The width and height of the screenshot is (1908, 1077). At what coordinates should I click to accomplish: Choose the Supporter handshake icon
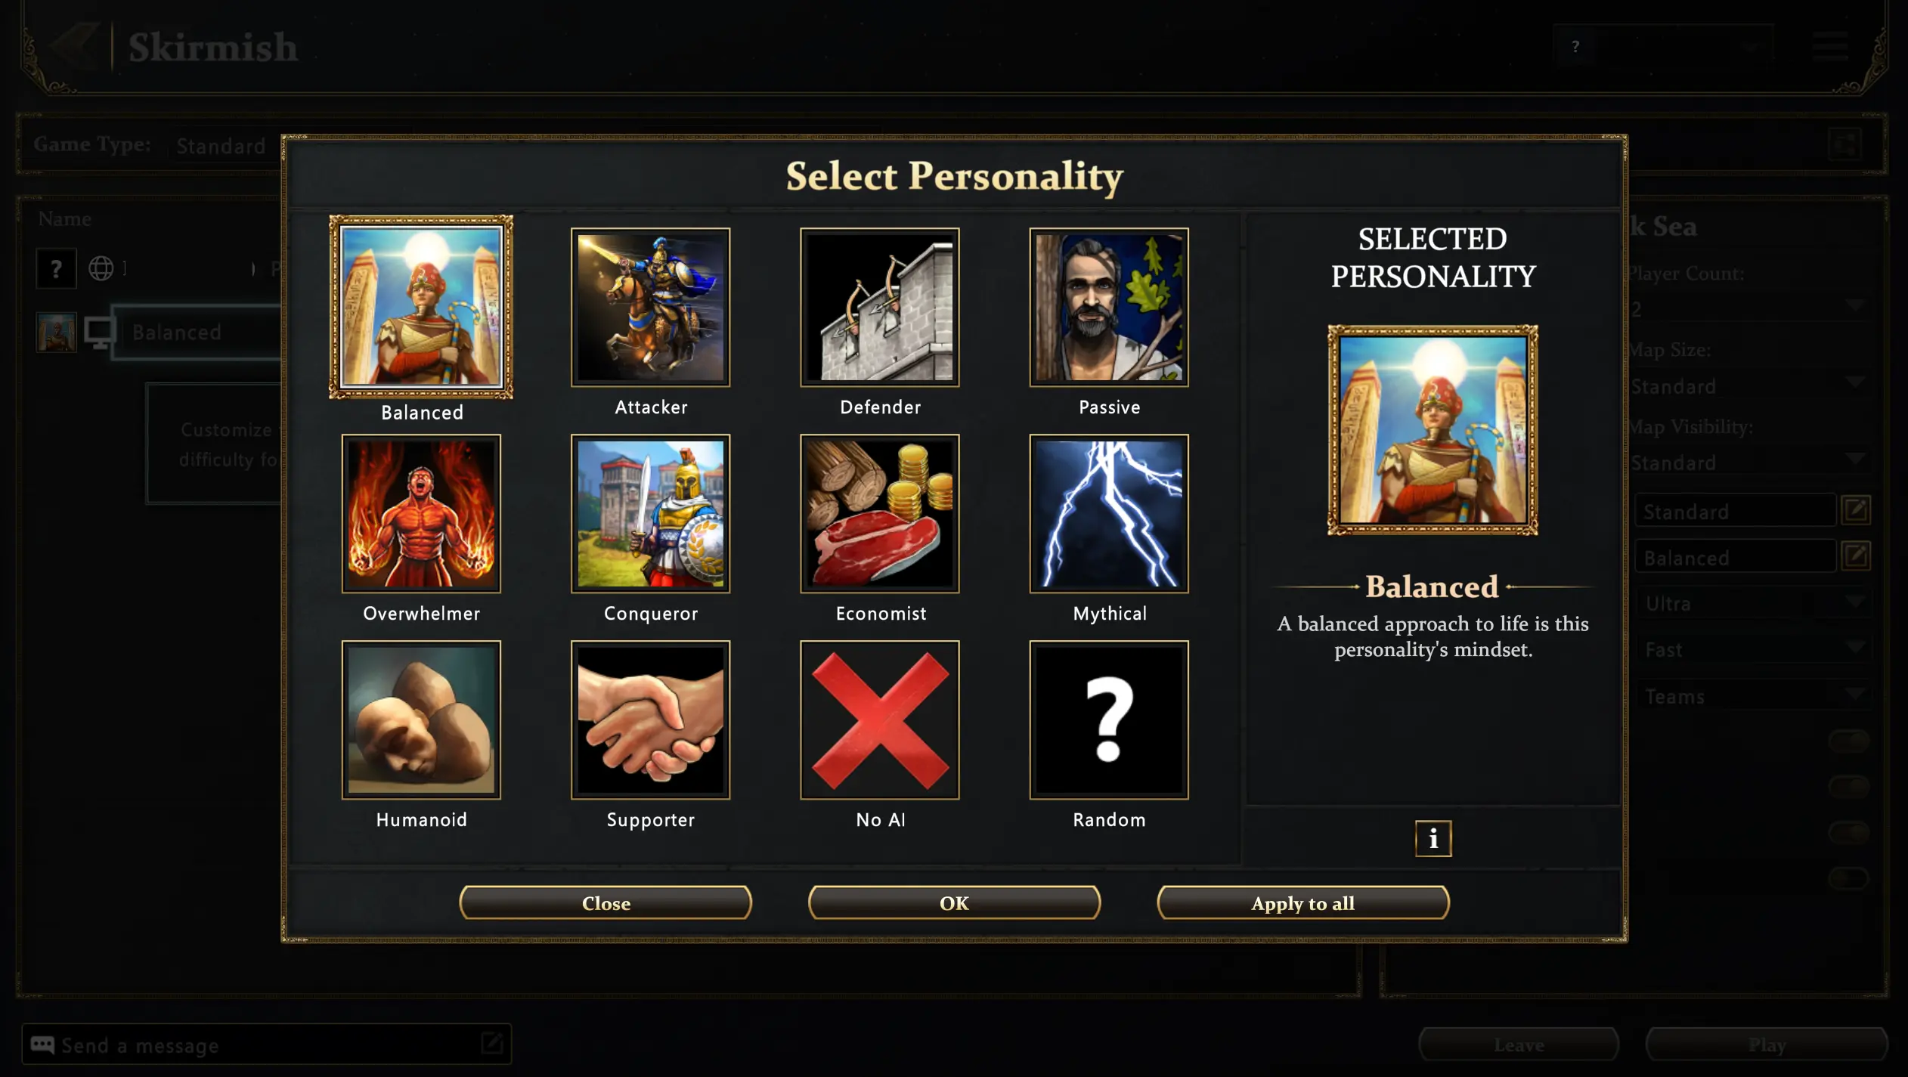pos(650,720)
